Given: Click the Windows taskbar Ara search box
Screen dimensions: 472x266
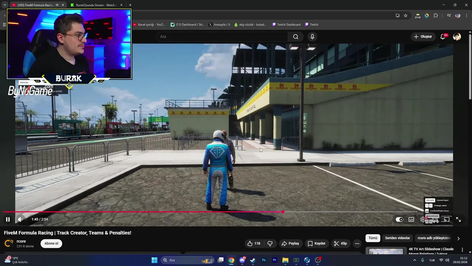Looking at the screenshot, I should coord(187,260).
